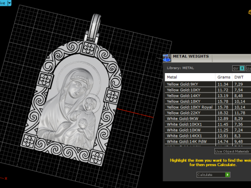Select the Yellow Gold:14KY row
251x188 pixels.
pos(208,96)
